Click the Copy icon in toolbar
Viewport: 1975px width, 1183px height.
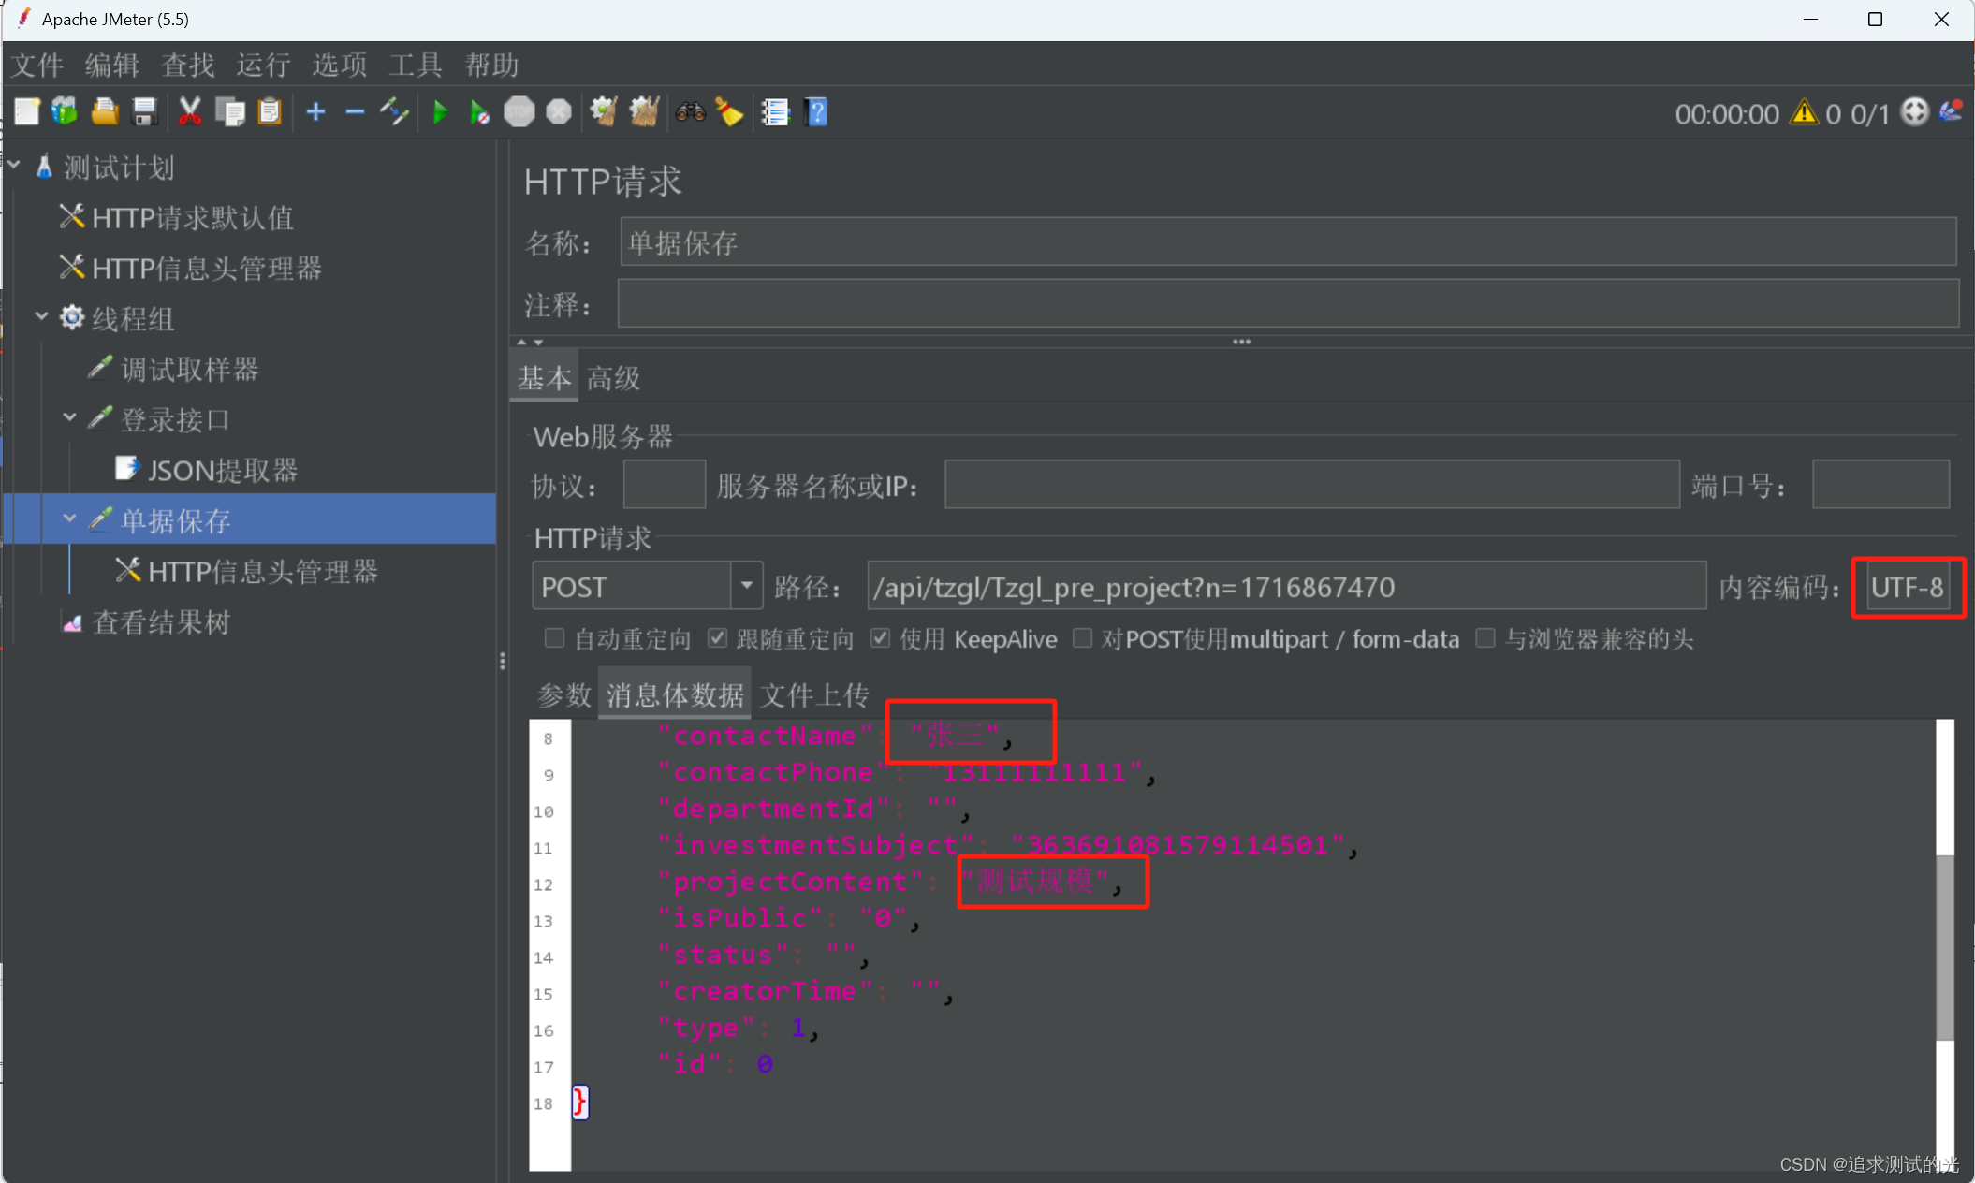coord(230,112)
